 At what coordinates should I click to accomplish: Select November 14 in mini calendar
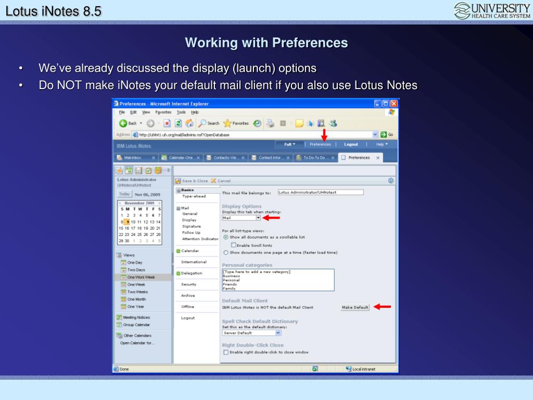click(x=158, y=222)
